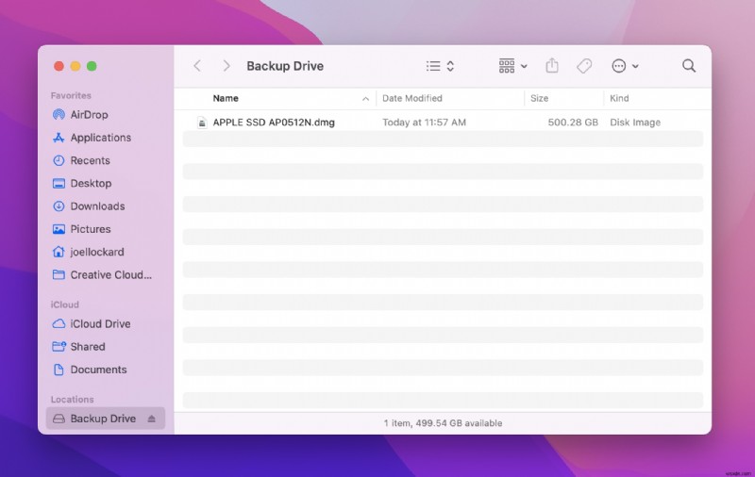This screenshot has width=755, height=477.
Task: Open the Group By grid menu
Action: 512,66
